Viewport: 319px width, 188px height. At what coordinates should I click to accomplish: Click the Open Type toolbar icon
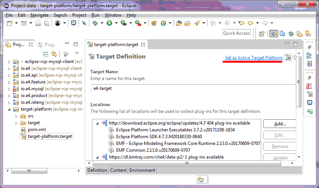point(179,23)
